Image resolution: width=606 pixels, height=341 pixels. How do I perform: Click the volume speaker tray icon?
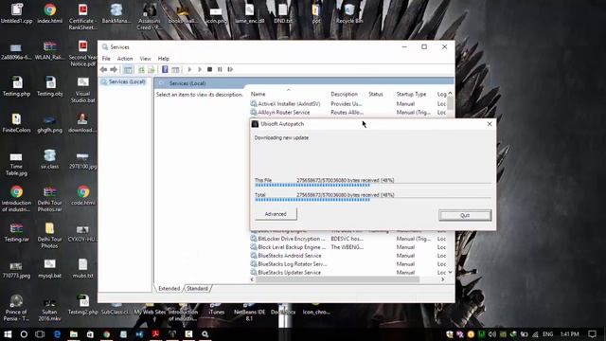[491, 334]
